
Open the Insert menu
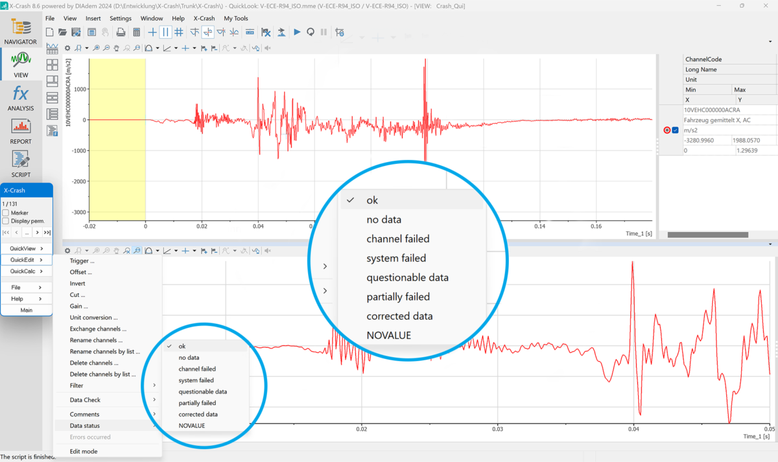[x=93, y=19]
